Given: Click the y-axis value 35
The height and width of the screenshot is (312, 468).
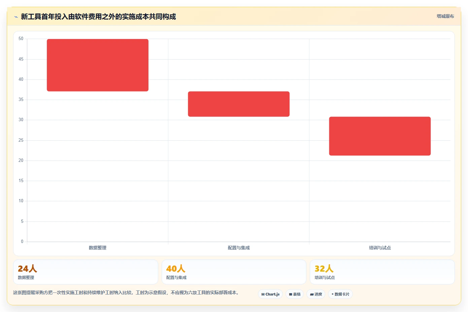Looking at the screenshot, I should click(x=21, y=100).
